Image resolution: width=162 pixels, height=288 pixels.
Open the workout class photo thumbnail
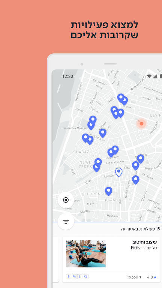(86, 253)
